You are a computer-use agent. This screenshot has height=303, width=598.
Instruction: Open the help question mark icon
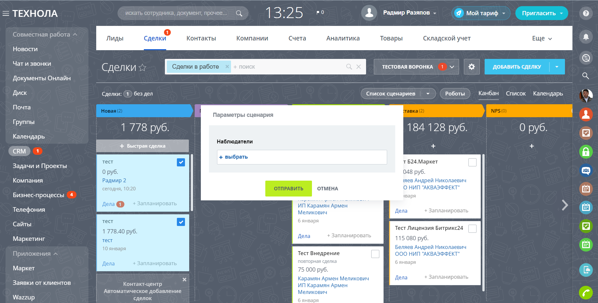586,13
